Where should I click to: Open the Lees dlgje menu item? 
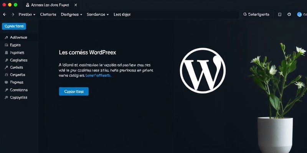[x=122, y=15]
